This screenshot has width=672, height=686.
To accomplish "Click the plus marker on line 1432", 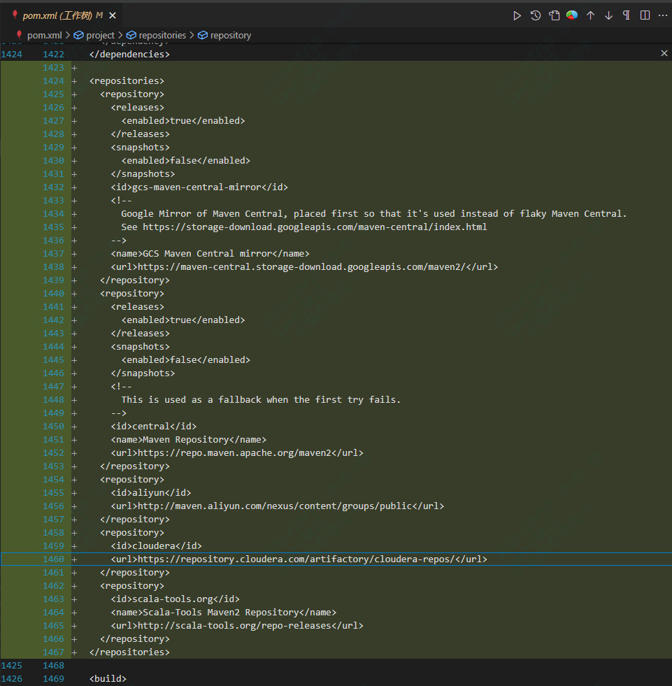I will [74, 187].
